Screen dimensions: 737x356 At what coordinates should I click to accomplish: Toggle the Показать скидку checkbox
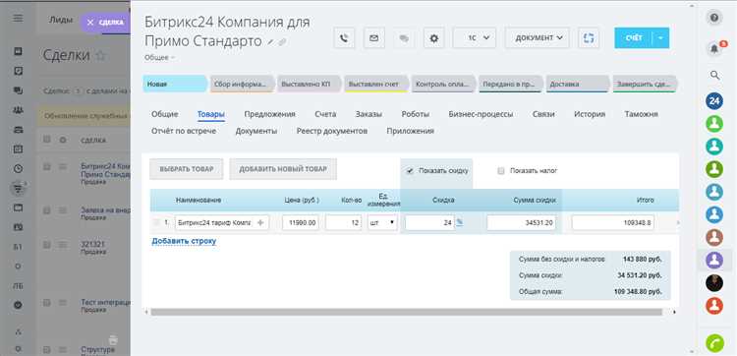(x=410, y=171)
